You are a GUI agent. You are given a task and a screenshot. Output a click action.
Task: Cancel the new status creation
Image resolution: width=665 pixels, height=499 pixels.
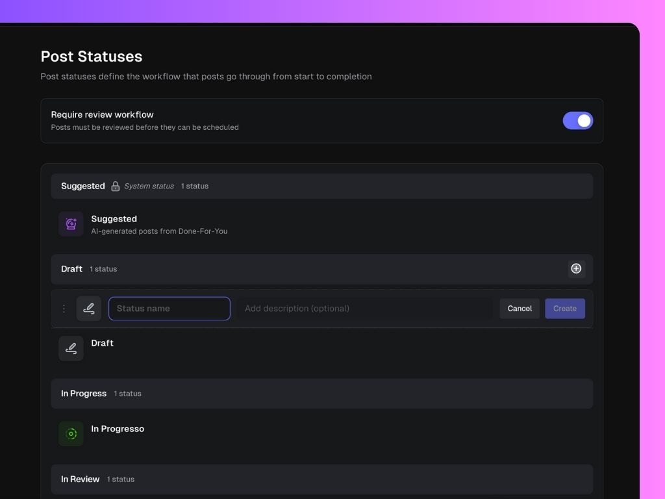pyautogui.click(x=520, y=309)
